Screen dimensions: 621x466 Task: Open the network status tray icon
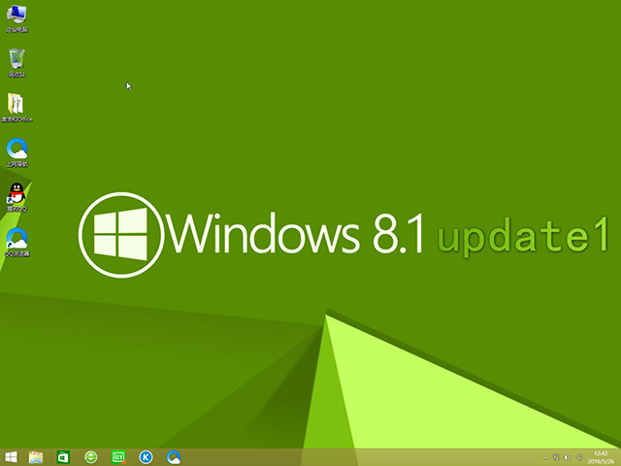(557, 456)
